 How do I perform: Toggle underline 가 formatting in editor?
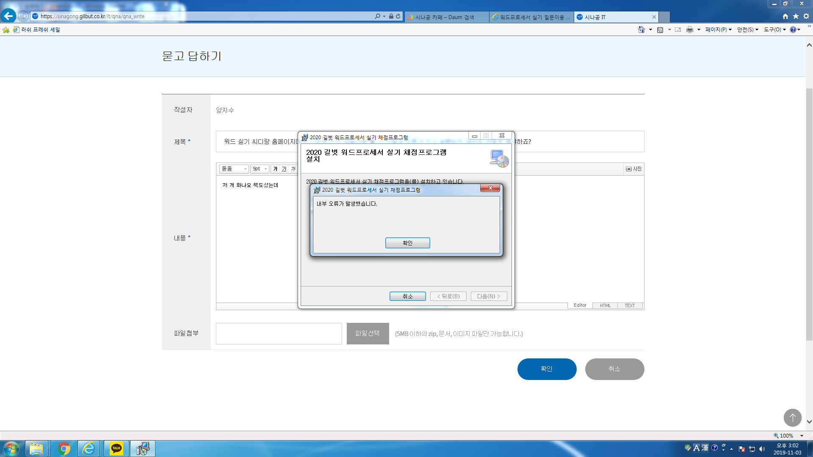tap(284, 169)
